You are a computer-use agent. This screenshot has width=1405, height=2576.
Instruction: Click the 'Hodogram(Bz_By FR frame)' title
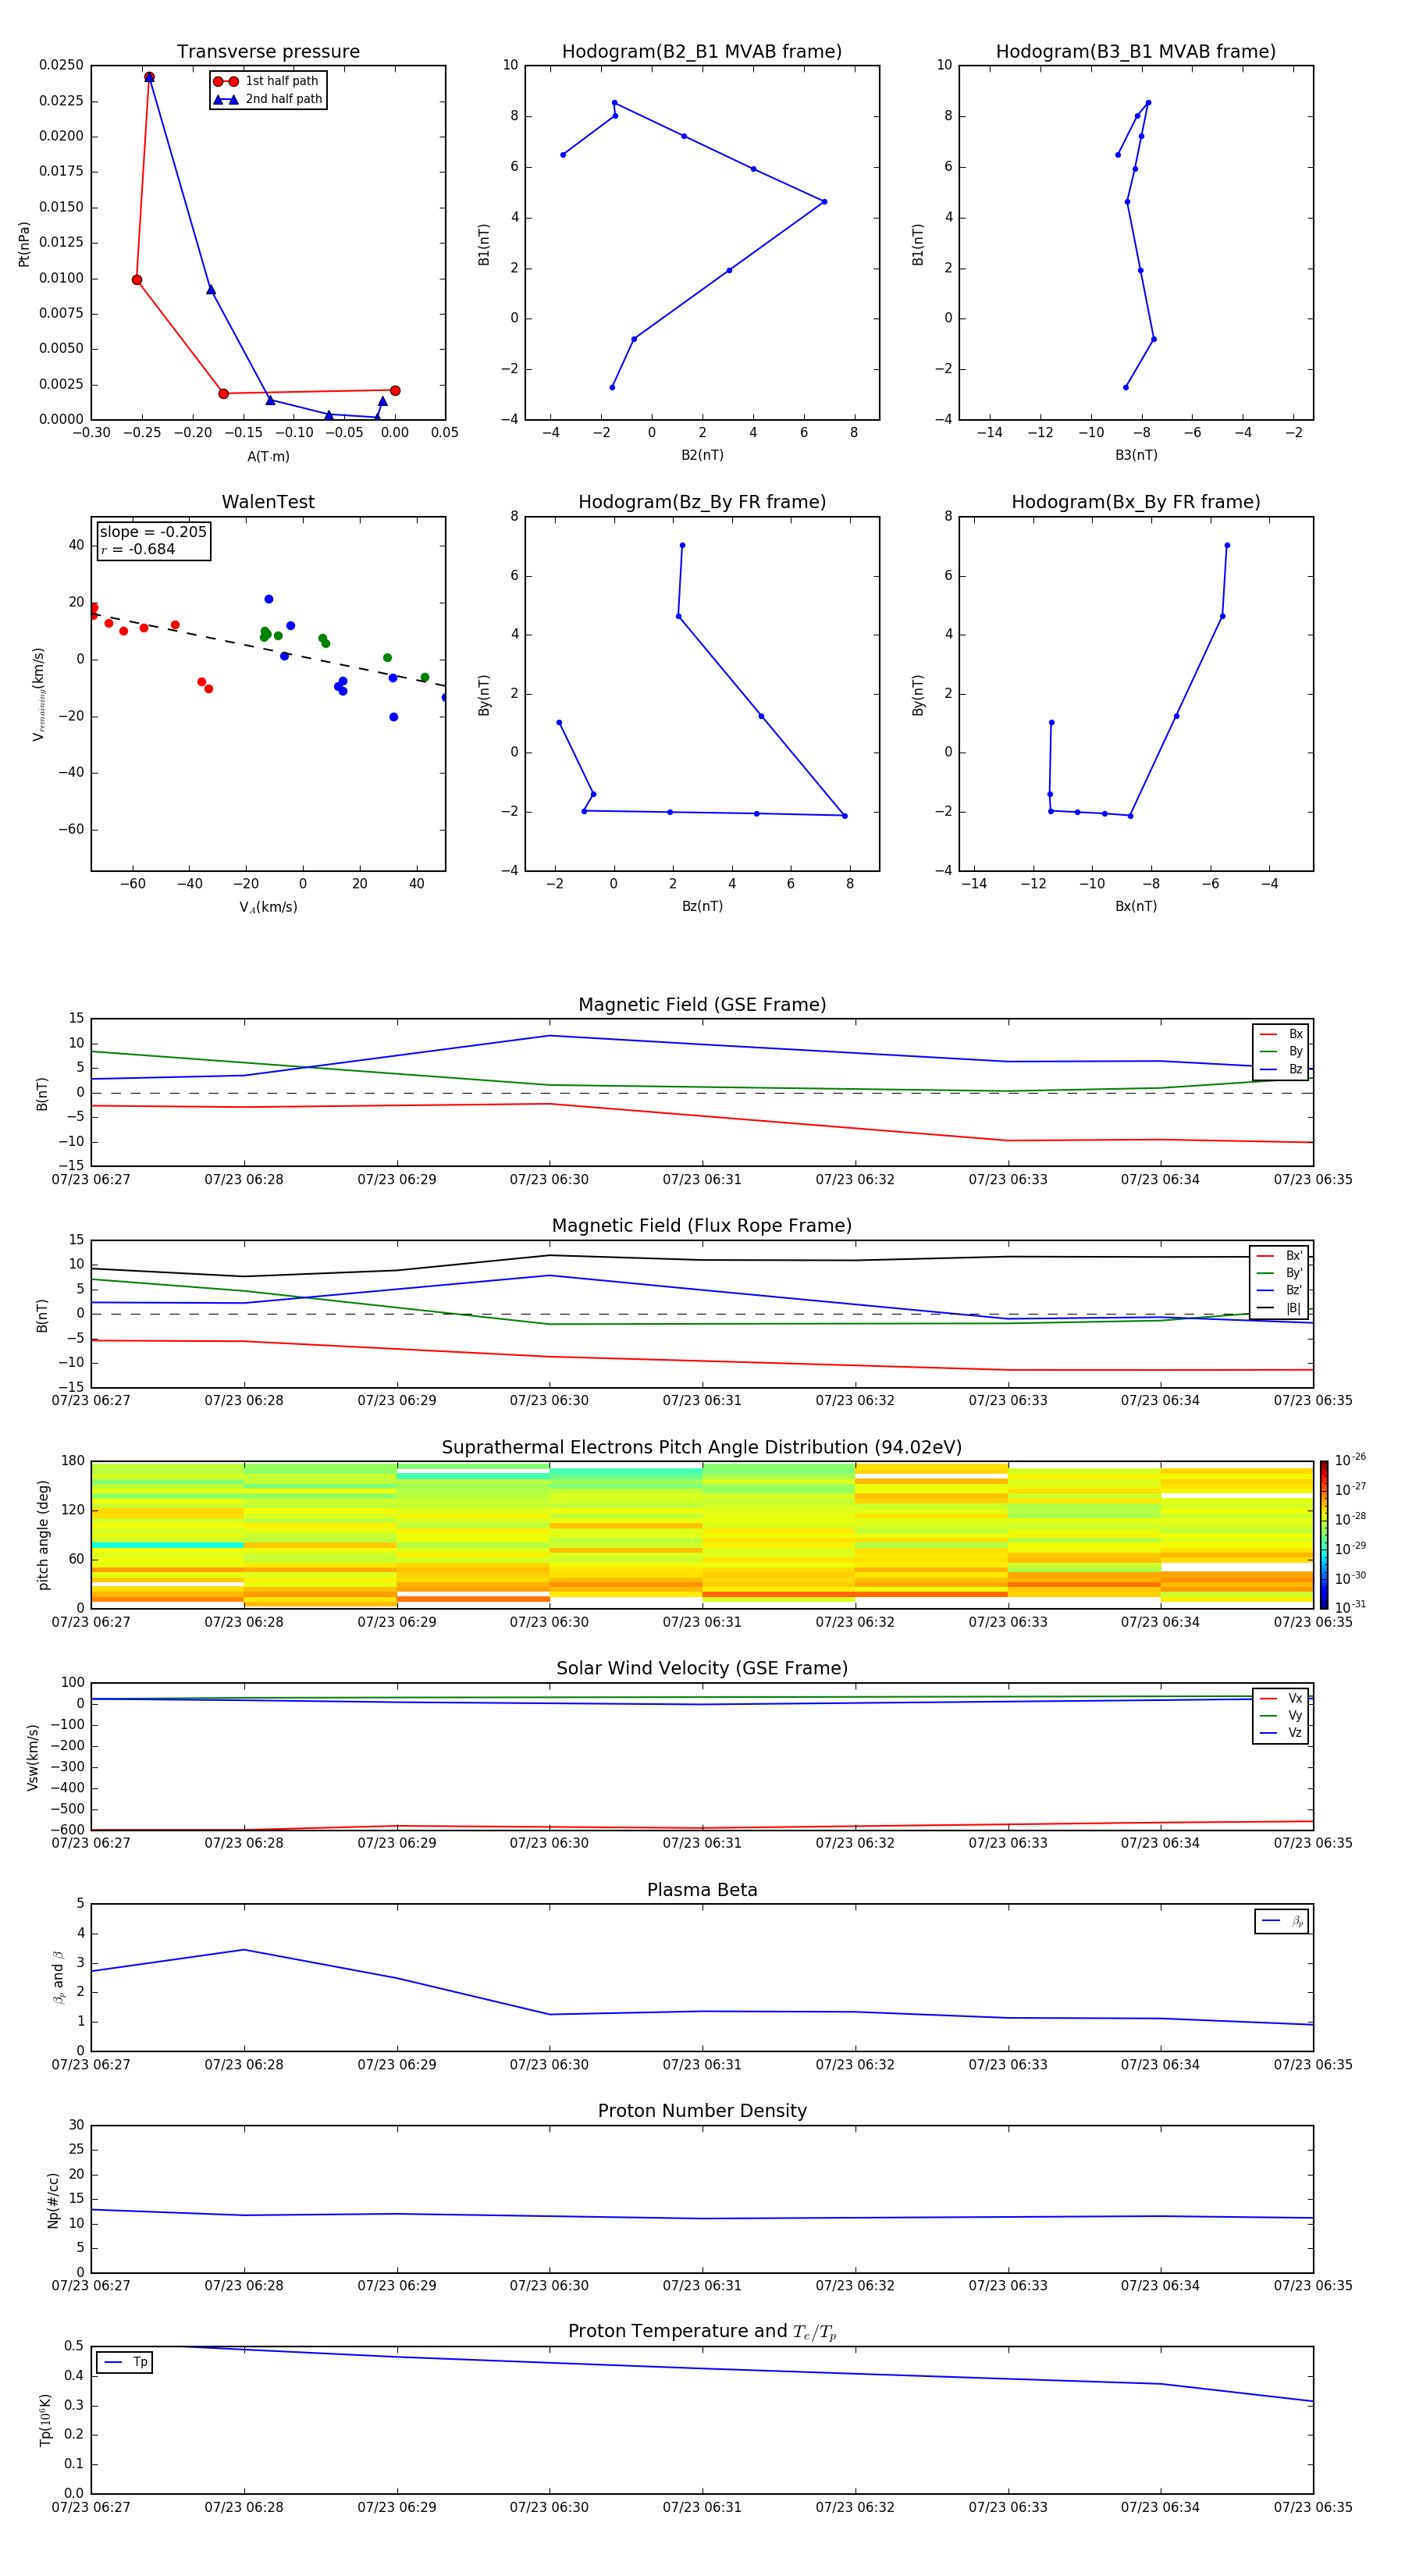pyautogui.click(x=702, y=502)
